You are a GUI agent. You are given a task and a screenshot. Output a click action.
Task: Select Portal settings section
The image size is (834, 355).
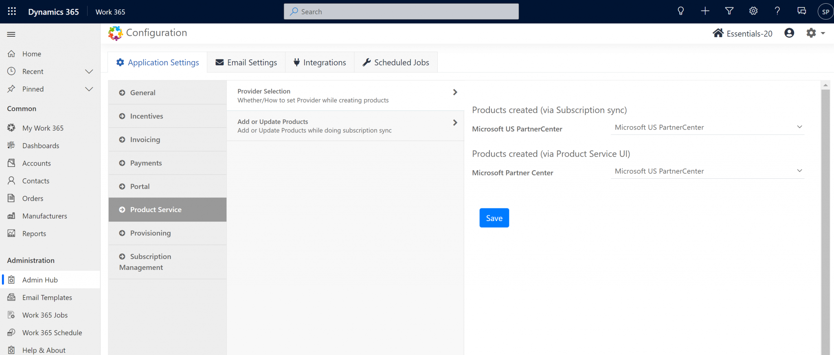point(167,186)
